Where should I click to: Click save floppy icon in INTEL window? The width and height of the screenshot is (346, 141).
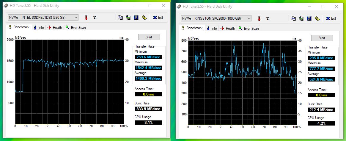[x=136, y=18]
